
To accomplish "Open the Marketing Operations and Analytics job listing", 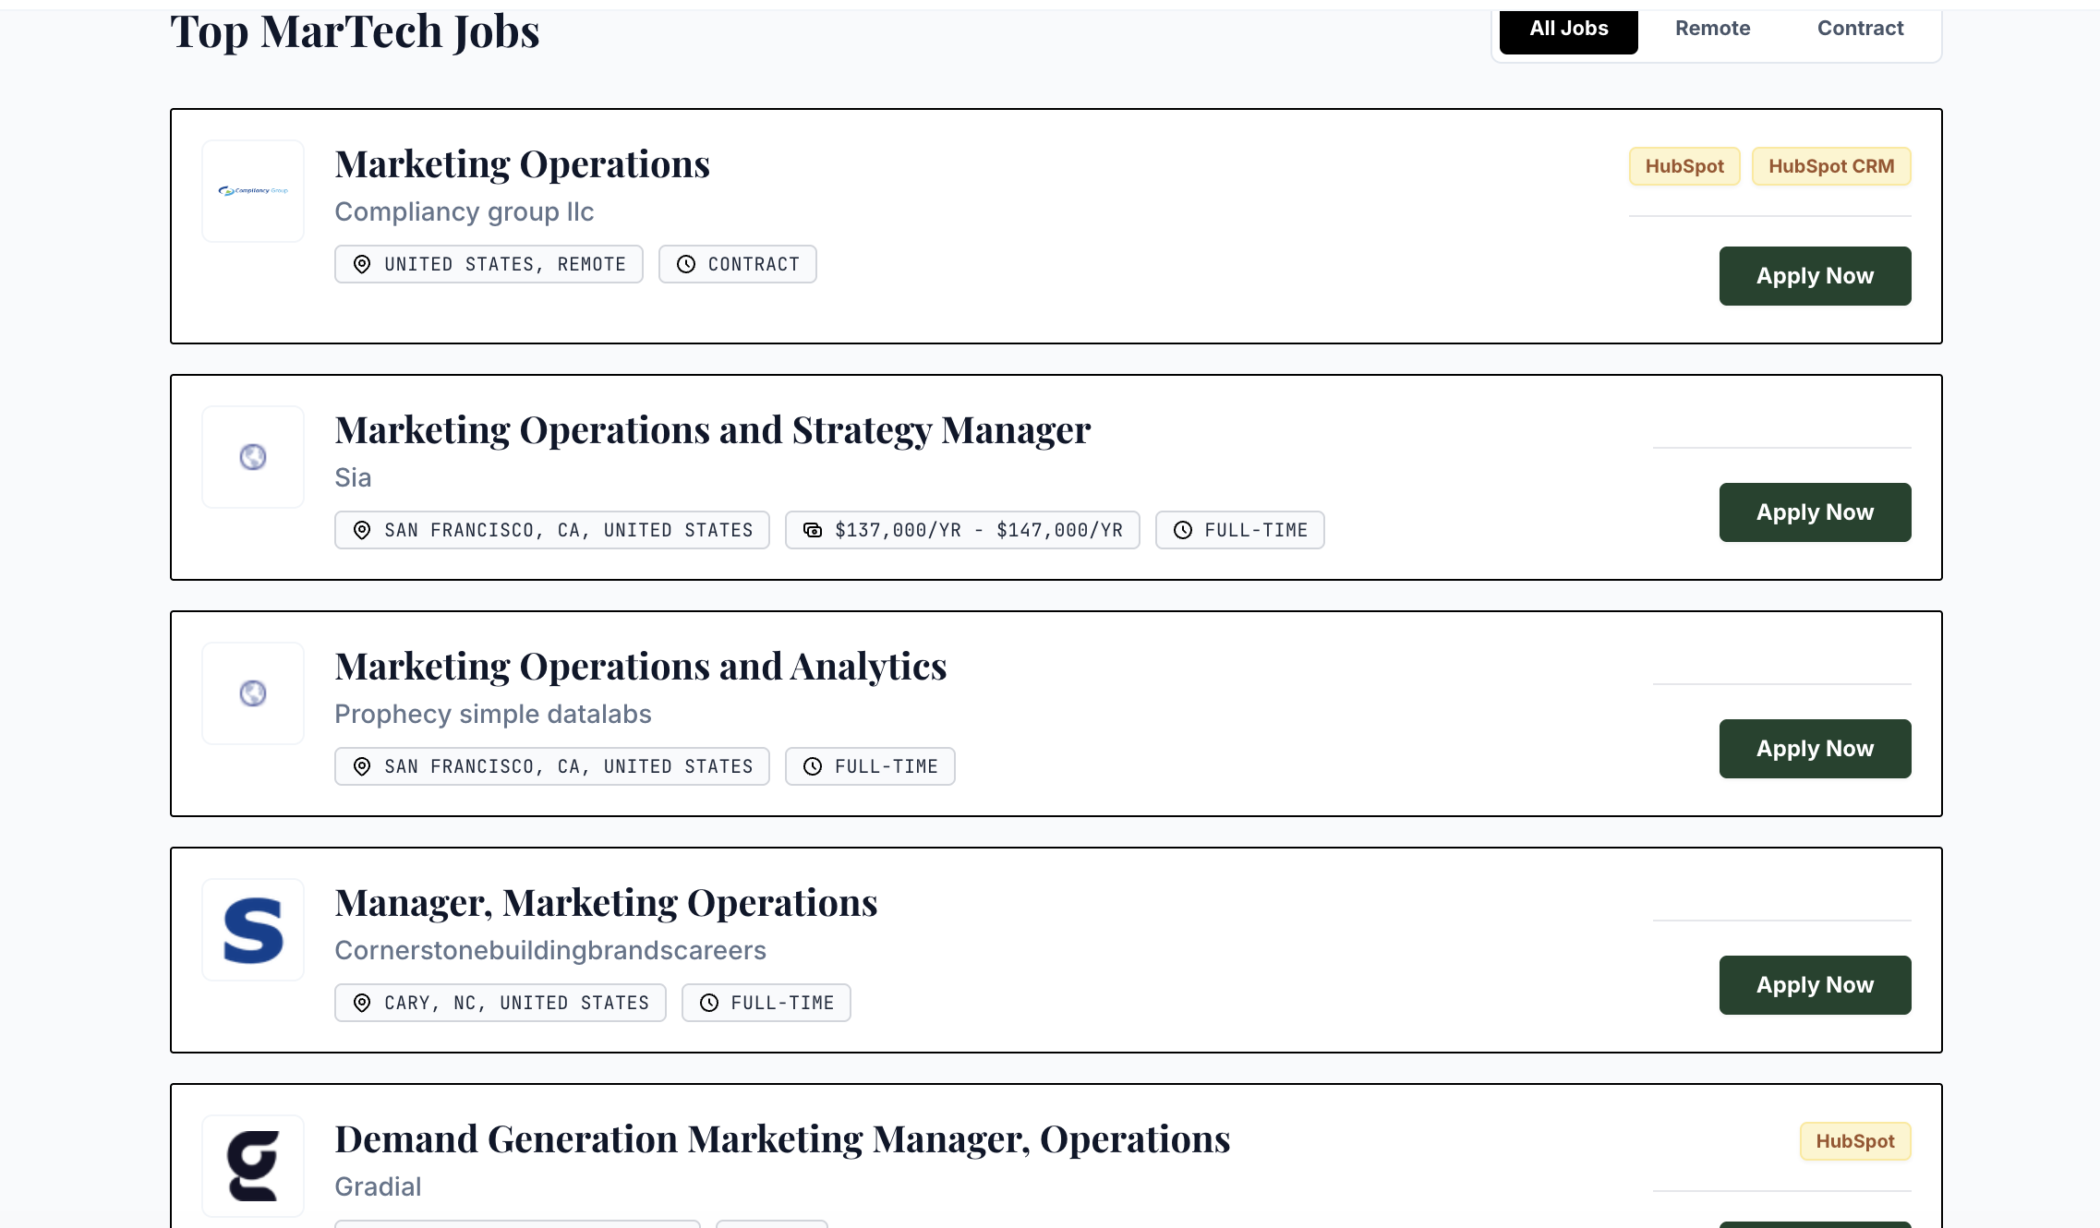I will (x=641, y=665).
